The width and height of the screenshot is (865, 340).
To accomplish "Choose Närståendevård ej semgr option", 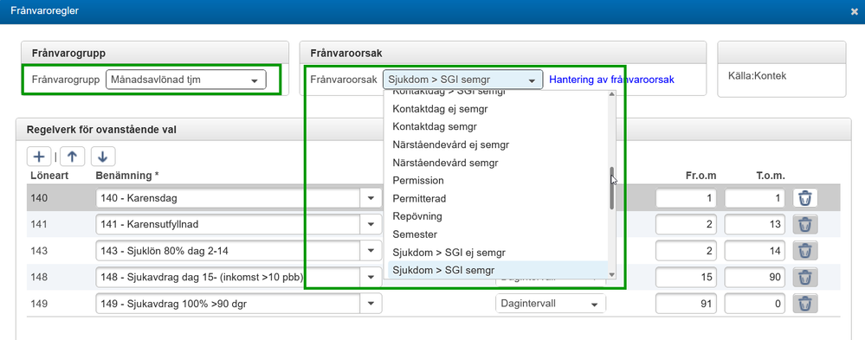I will [x=498, y=145].
